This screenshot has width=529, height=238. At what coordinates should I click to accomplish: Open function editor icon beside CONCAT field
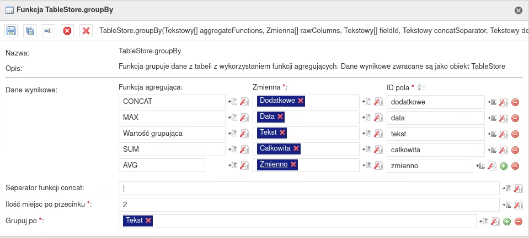pyautogui.click(x=244, y=102)
